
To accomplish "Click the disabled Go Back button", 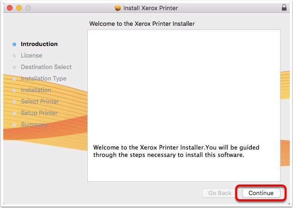I will [220, 193].
